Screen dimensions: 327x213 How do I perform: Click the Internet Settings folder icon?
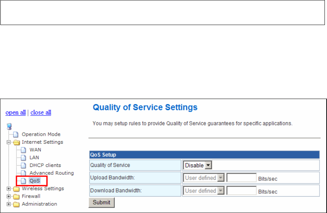click(x=16, y=142)
